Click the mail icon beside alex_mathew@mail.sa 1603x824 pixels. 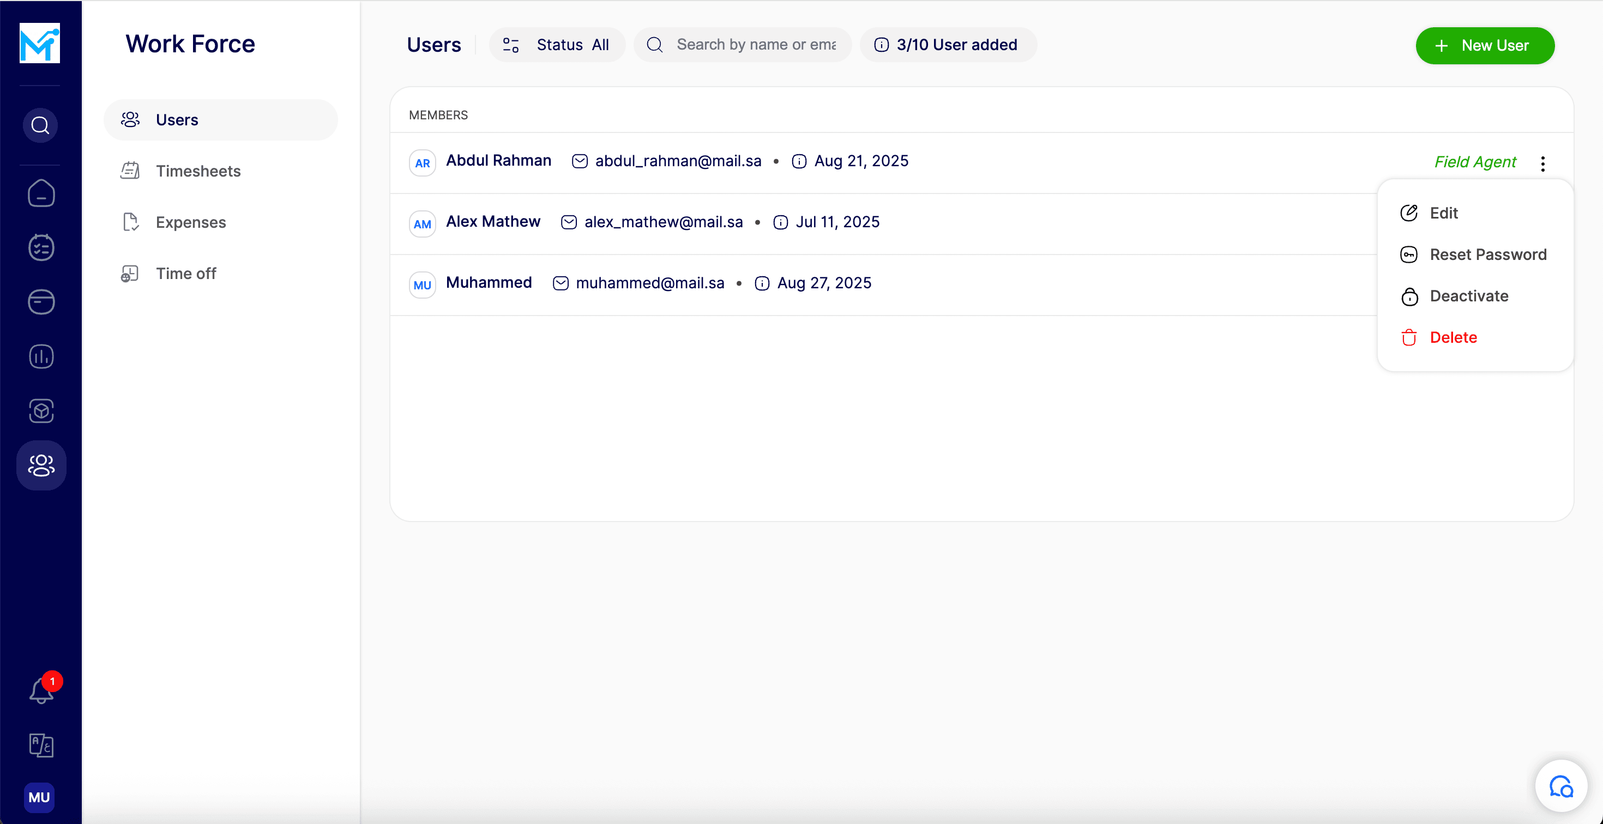coord(569,222)
